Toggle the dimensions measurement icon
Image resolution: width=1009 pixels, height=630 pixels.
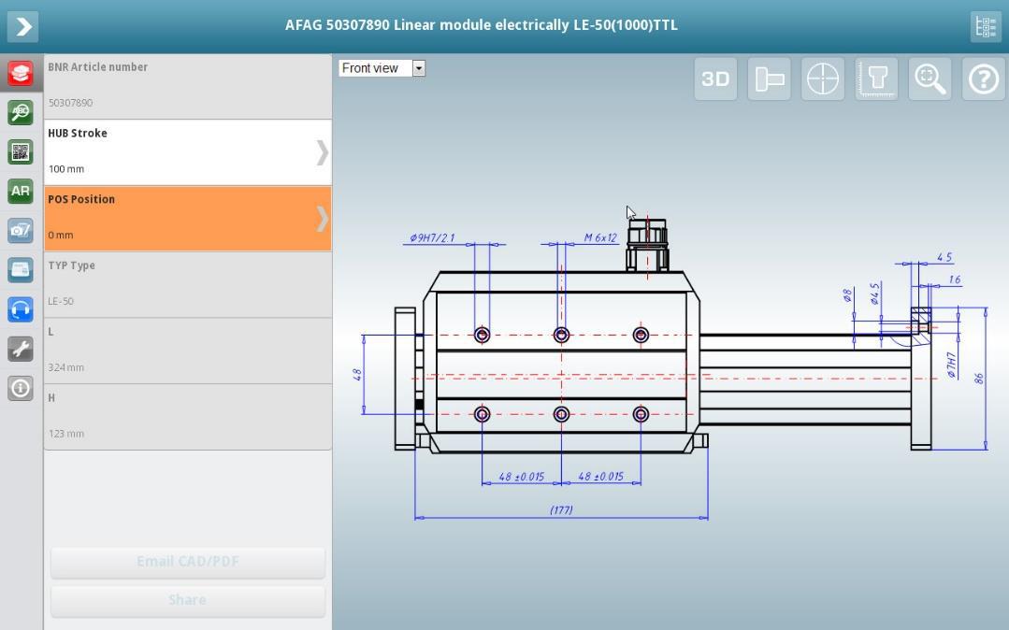(x=876, y=79)
